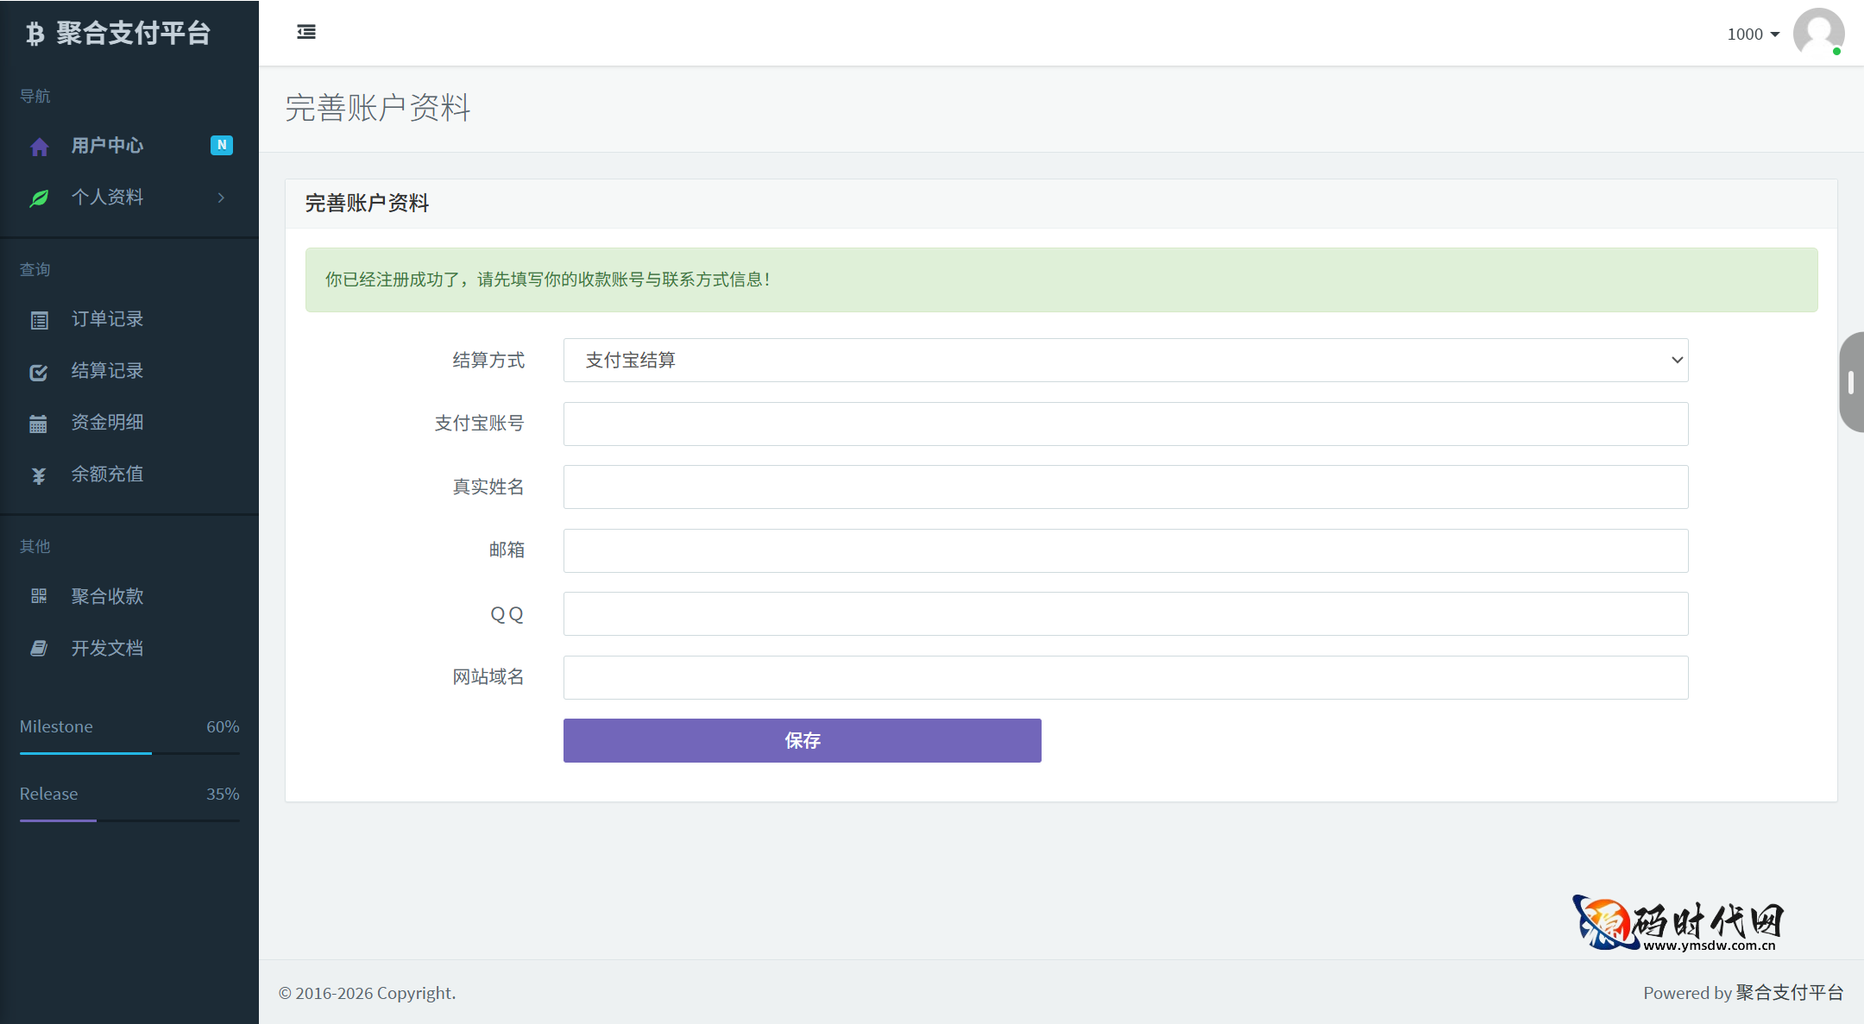Open the 1000 user dropdown menu
Image resolution: width=1864 pixels, height=1024 pixels.
tap(1753, 35)
